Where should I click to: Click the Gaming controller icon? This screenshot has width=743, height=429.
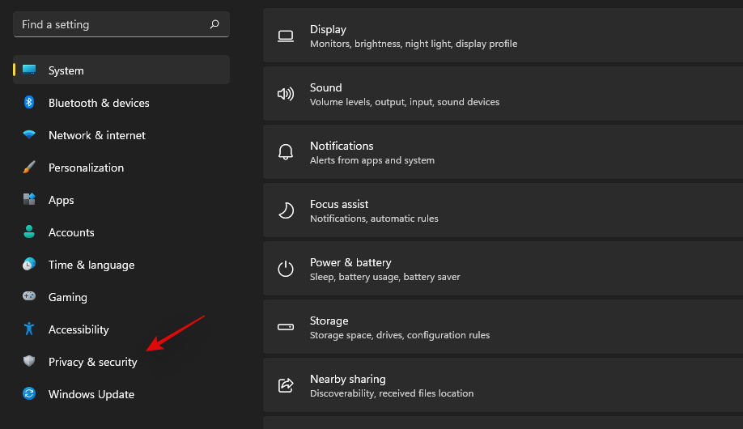(29, 297)
